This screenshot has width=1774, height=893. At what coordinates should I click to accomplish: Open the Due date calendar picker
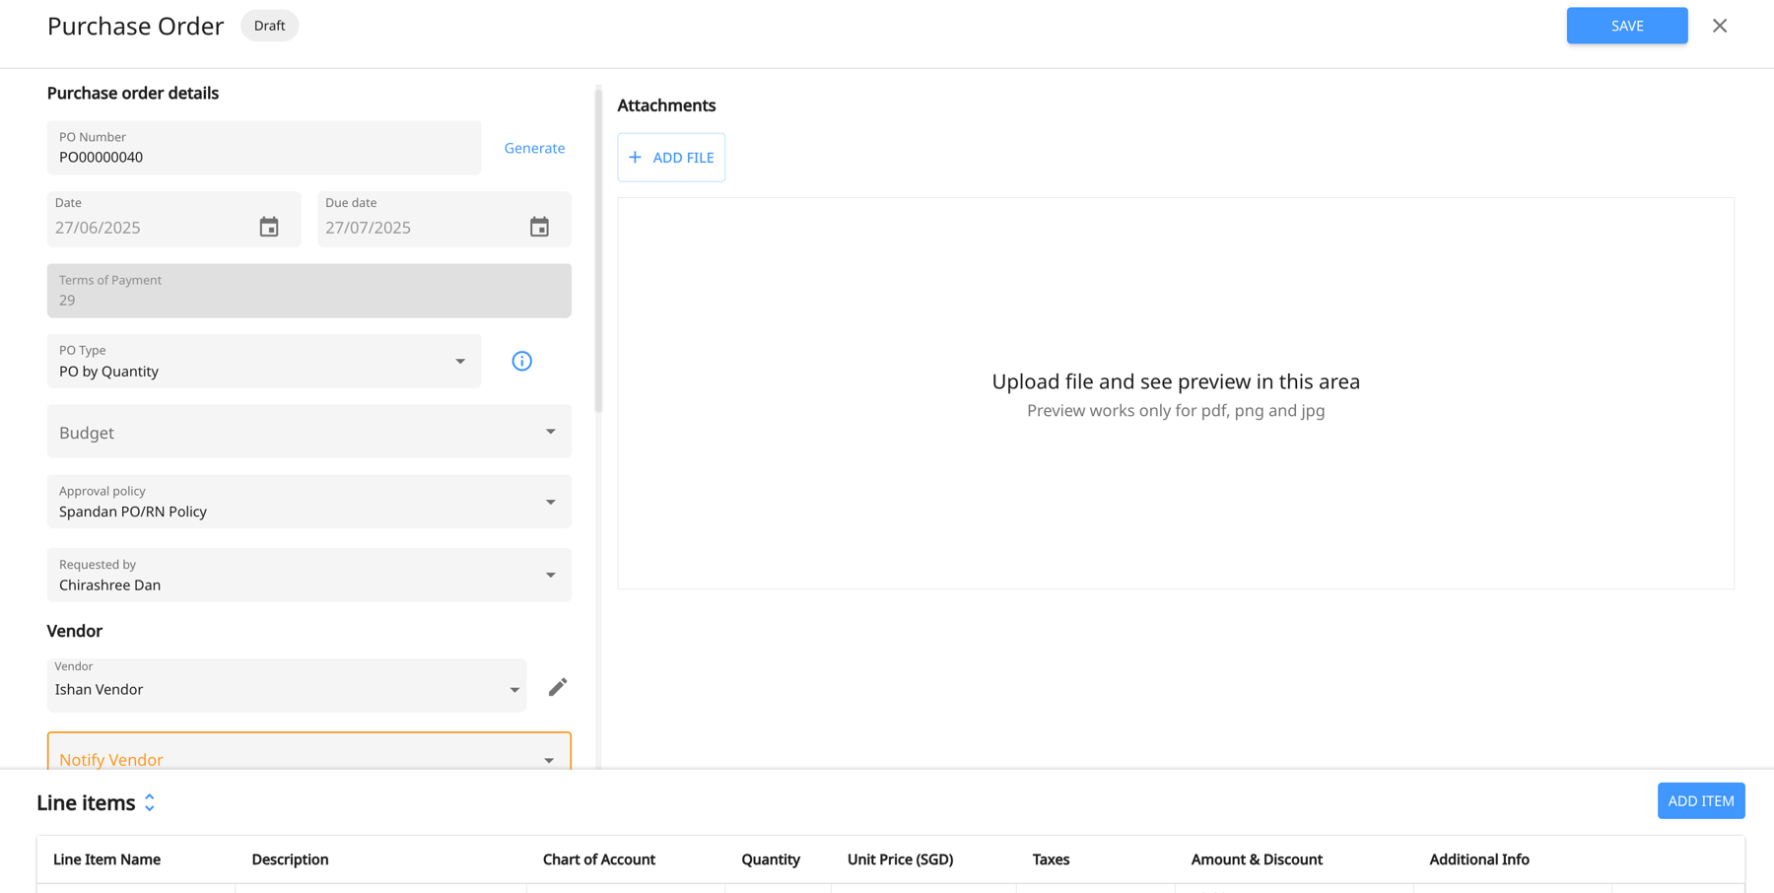coord(539,226)
